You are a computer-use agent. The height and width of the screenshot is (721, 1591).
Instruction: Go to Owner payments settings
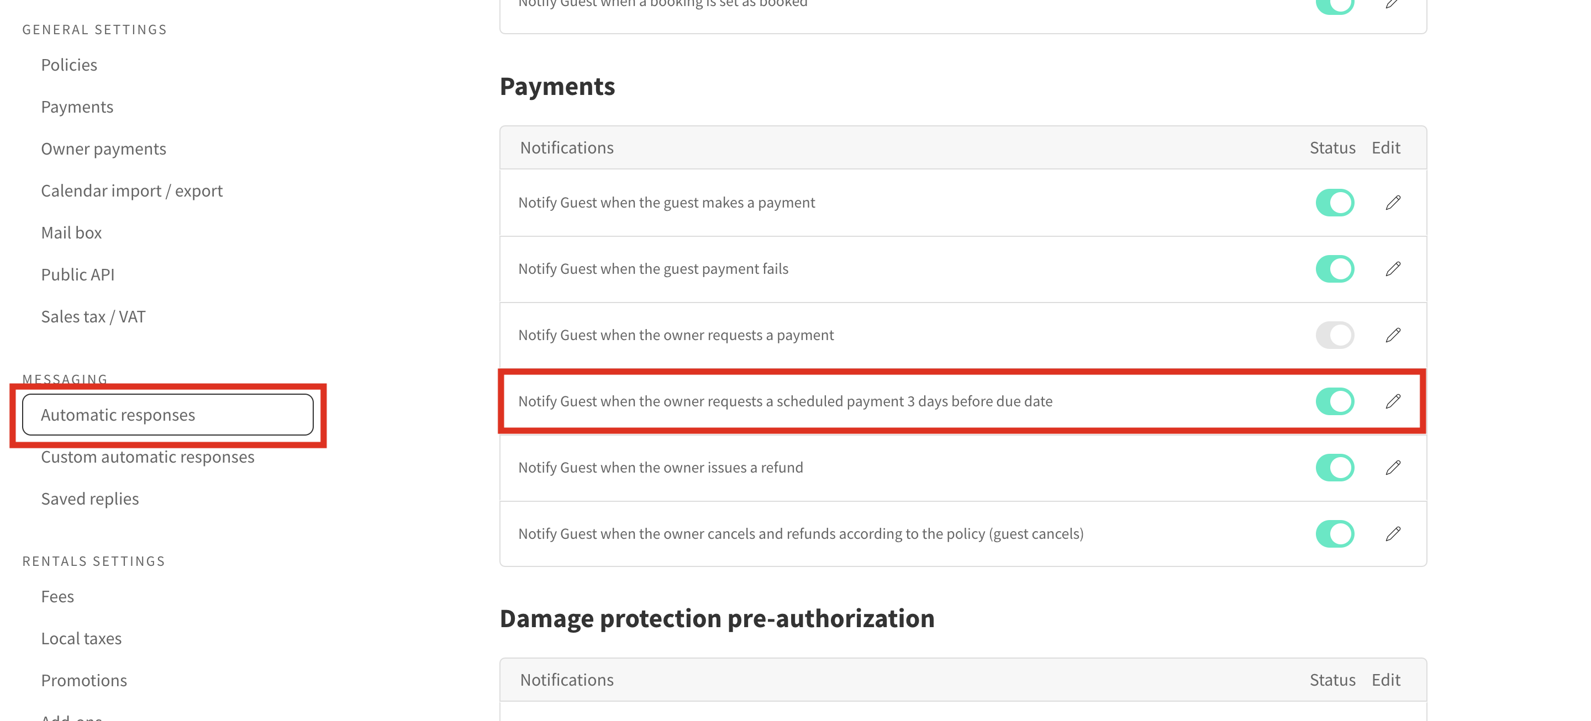click(104, 149)
